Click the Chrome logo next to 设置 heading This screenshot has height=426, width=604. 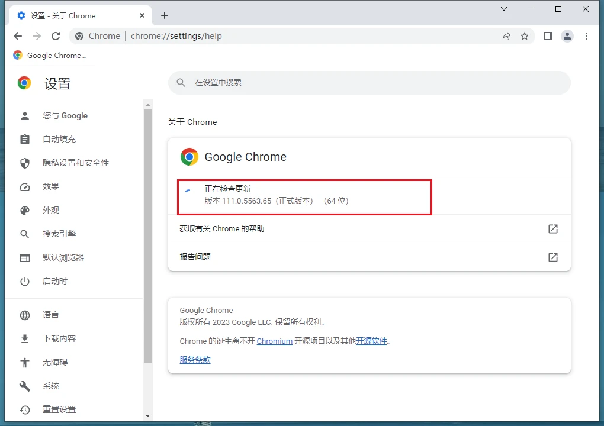click(x=24, y=83)
